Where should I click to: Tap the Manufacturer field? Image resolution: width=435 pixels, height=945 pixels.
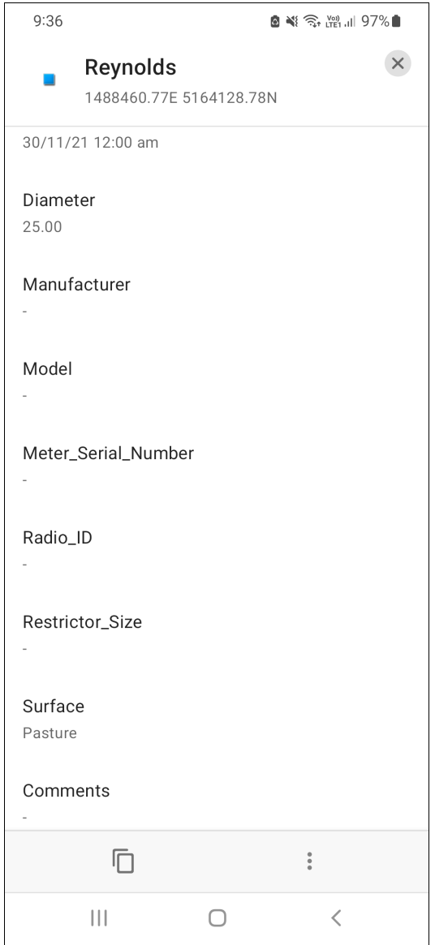coord(217,297)
